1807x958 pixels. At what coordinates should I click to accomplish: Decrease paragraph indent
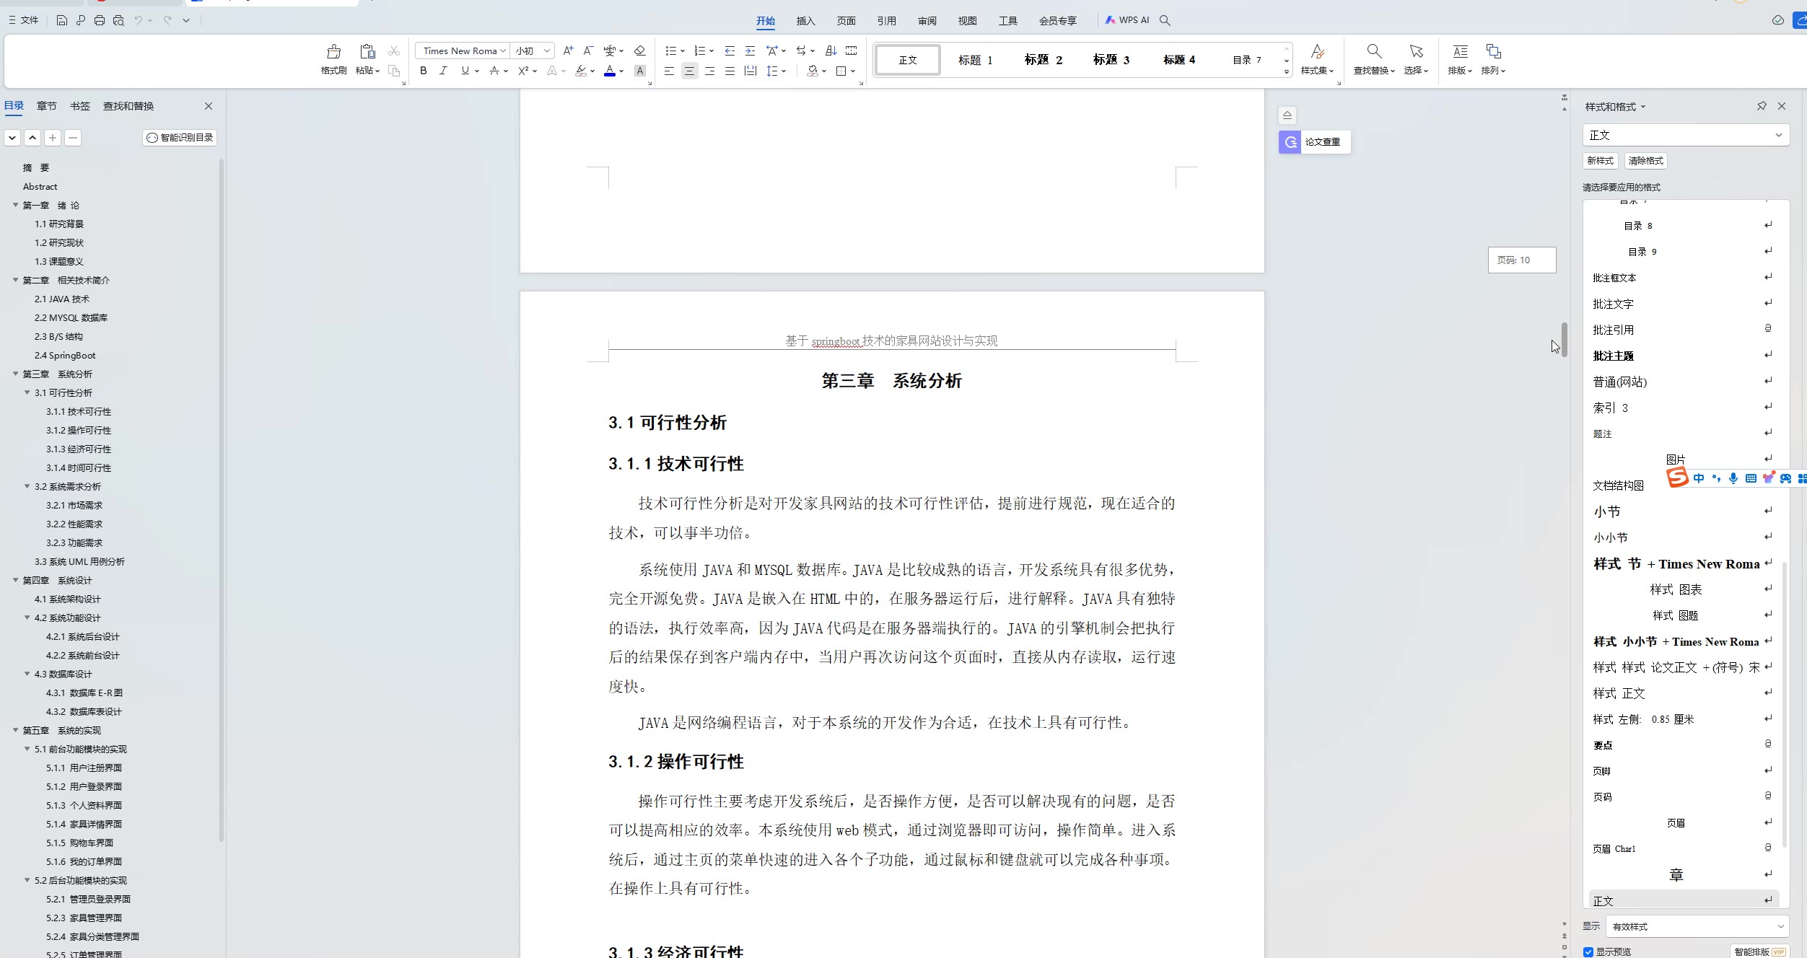point(730,50)
